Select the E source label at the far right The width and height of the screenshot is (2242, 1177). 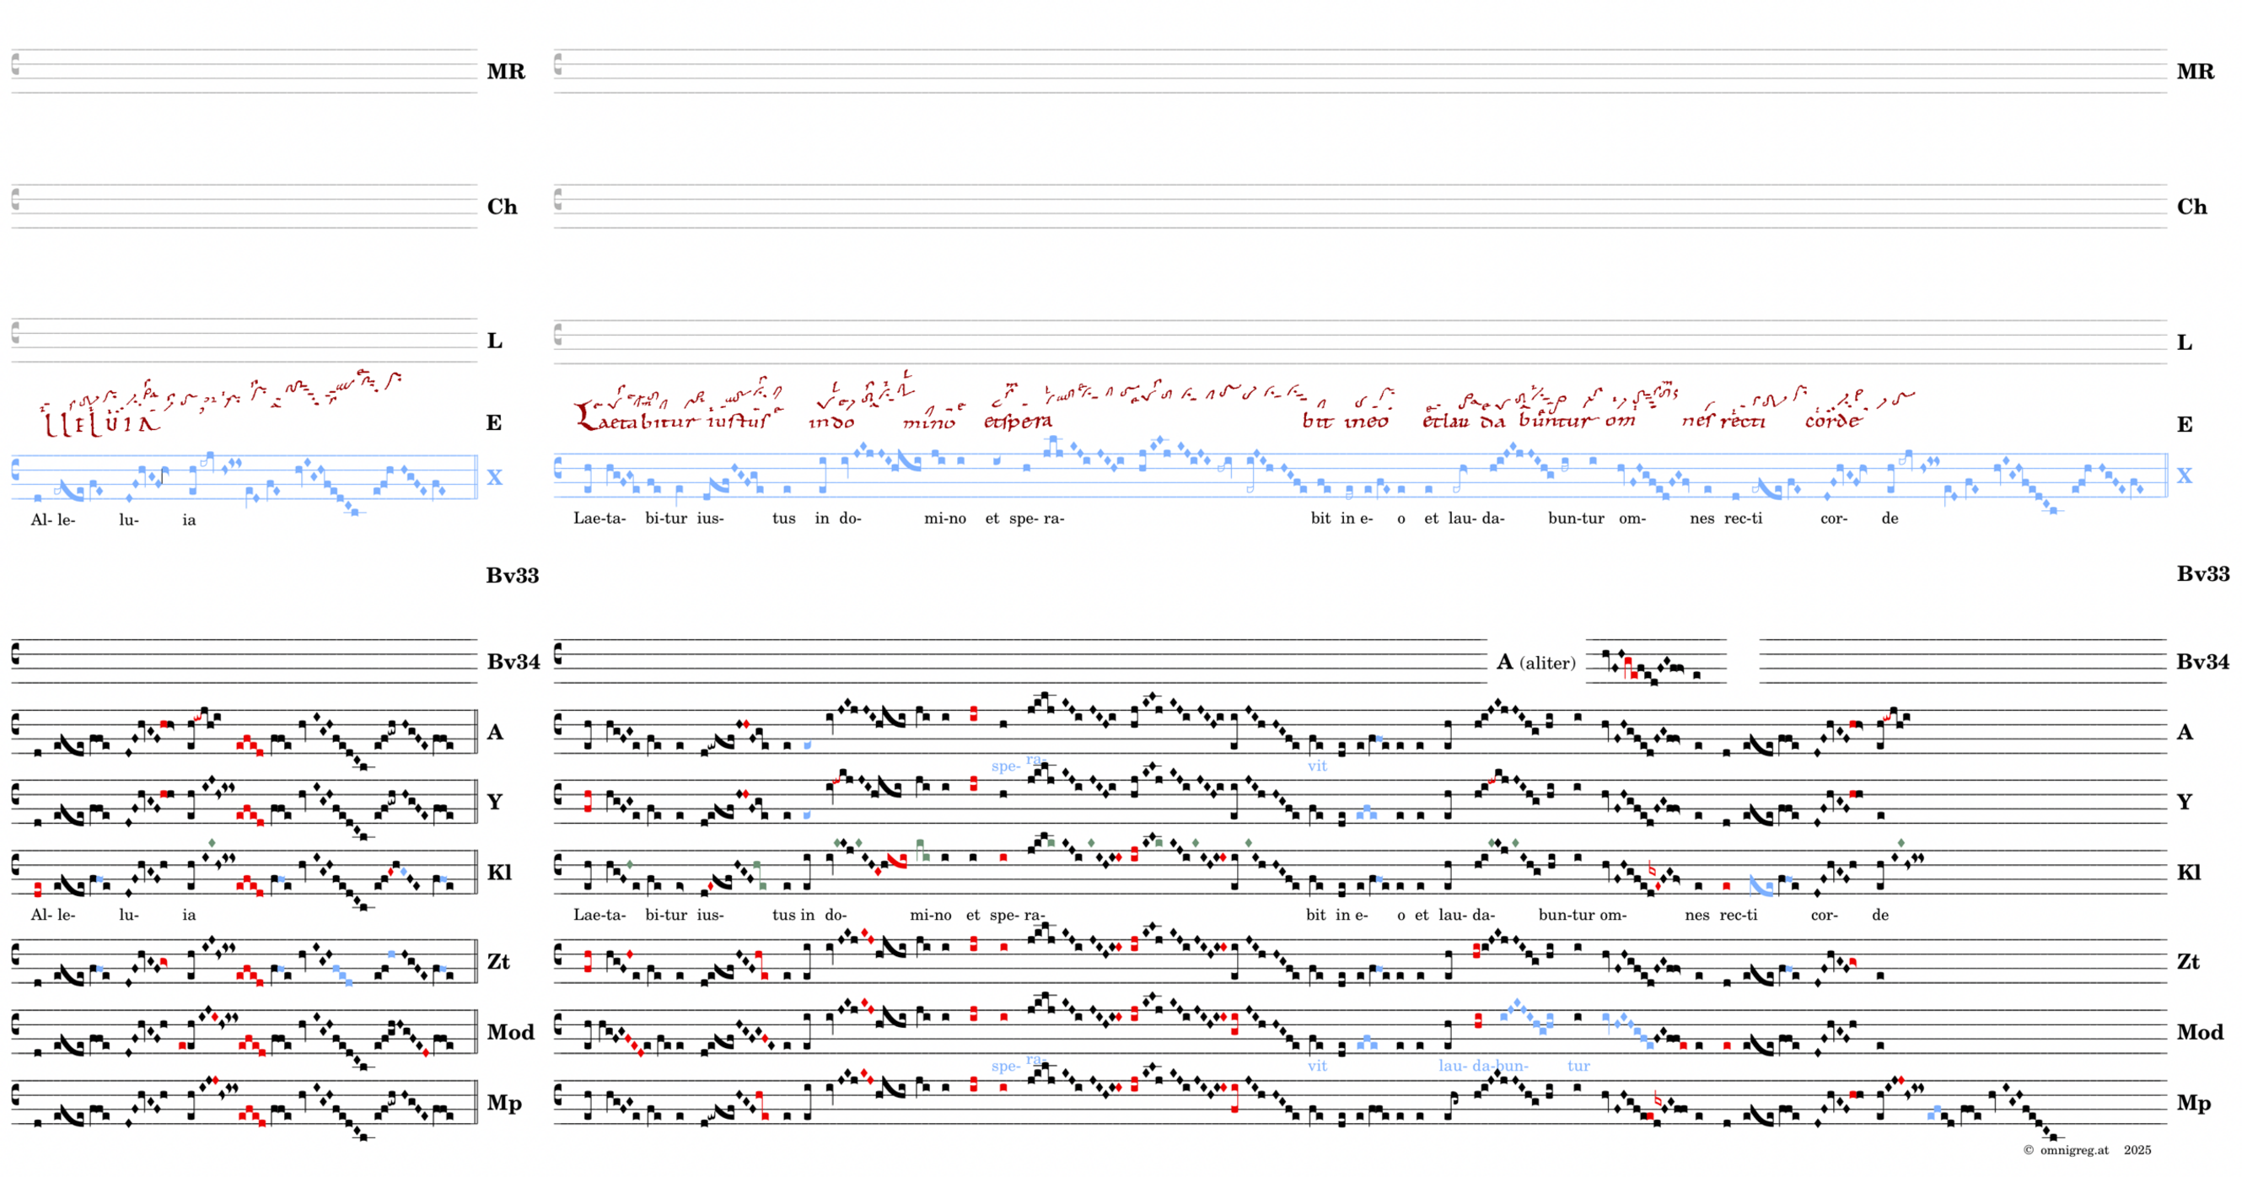(2185, 425)
